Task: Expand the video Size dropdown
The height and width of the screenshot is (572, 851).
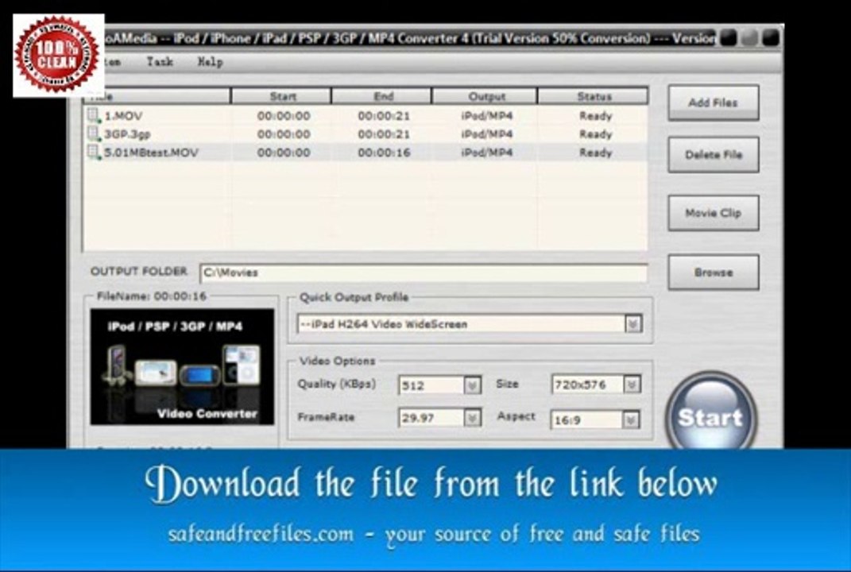Action: [631, 385]
